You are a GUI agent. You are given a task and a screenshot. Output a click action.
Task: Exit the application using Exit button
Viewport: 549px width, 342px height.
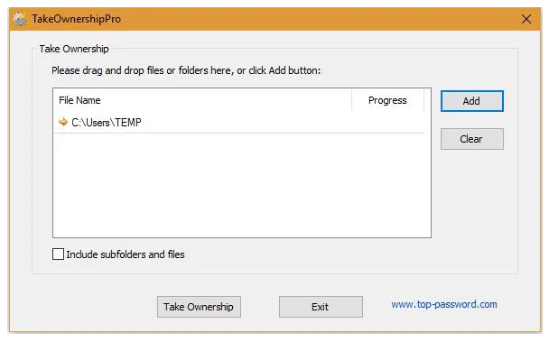(321, 307)
